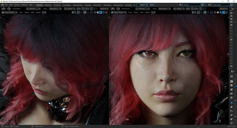
Task: Open right viewport Object menu
Action: point(147,13)
